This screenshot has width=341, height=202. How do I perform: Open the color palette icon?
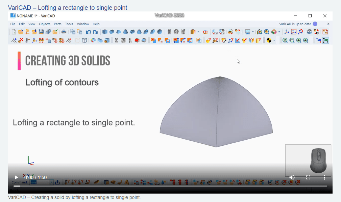point(93,40)
